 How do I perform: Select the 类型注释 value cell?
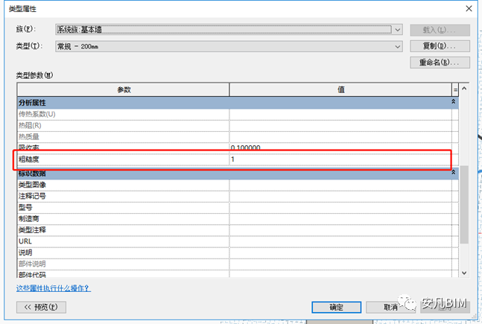pos(340,230)
